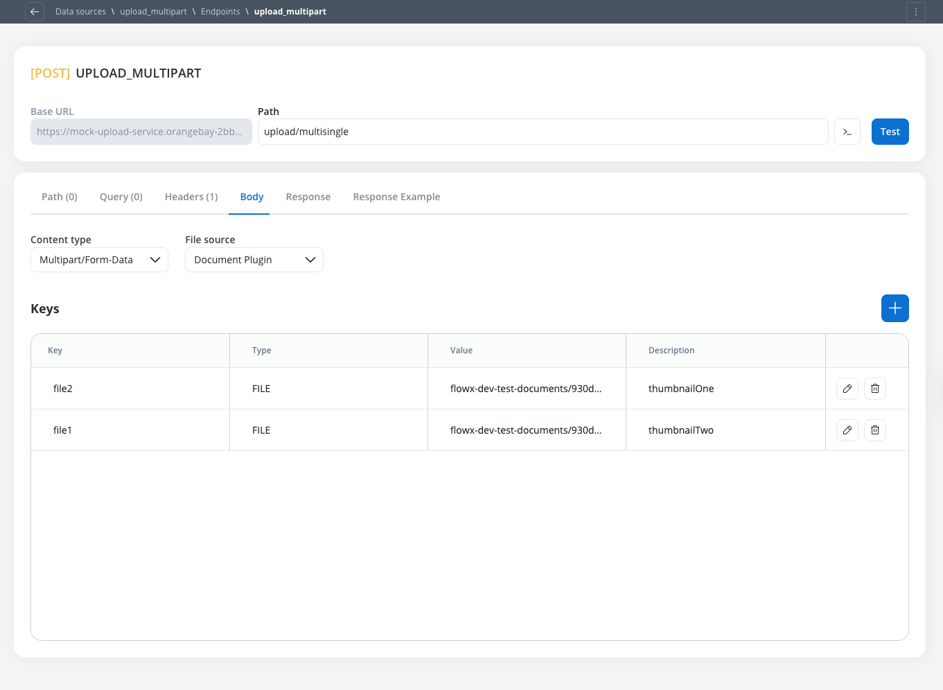Navigate to Data sources breadcrumb

coord(80,12)
